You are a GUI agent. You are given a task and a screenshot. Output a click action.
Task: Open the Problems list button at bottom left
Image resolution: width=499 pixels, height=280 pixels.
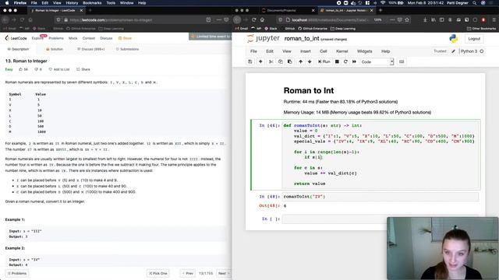17,273
